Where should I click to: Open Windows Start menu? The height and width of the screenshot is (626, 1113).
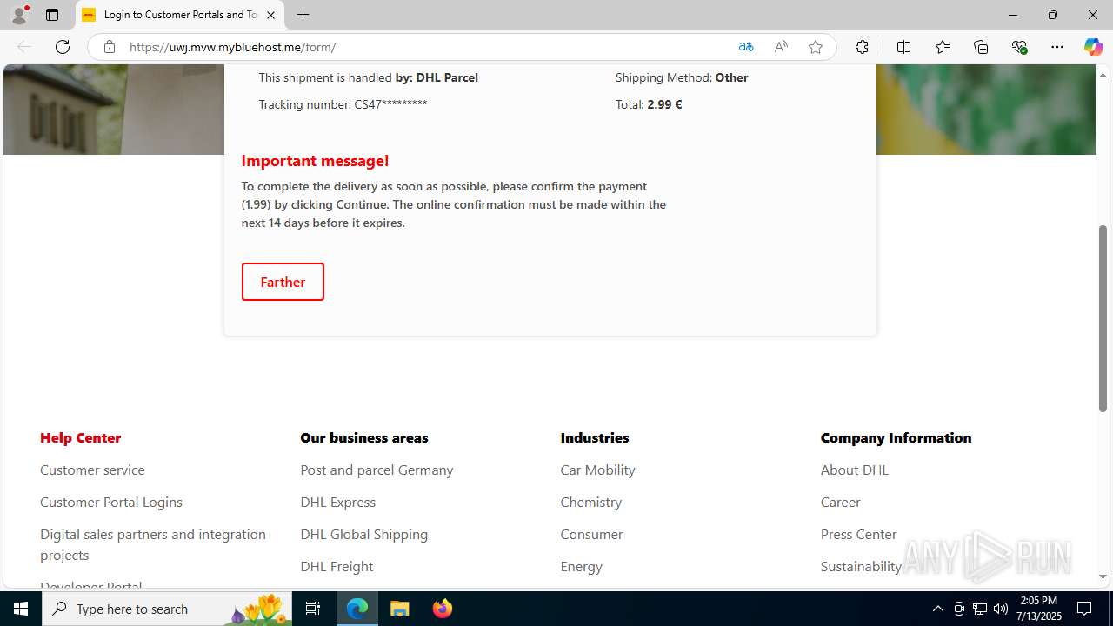pyautogui.click(x=21, y=609)
